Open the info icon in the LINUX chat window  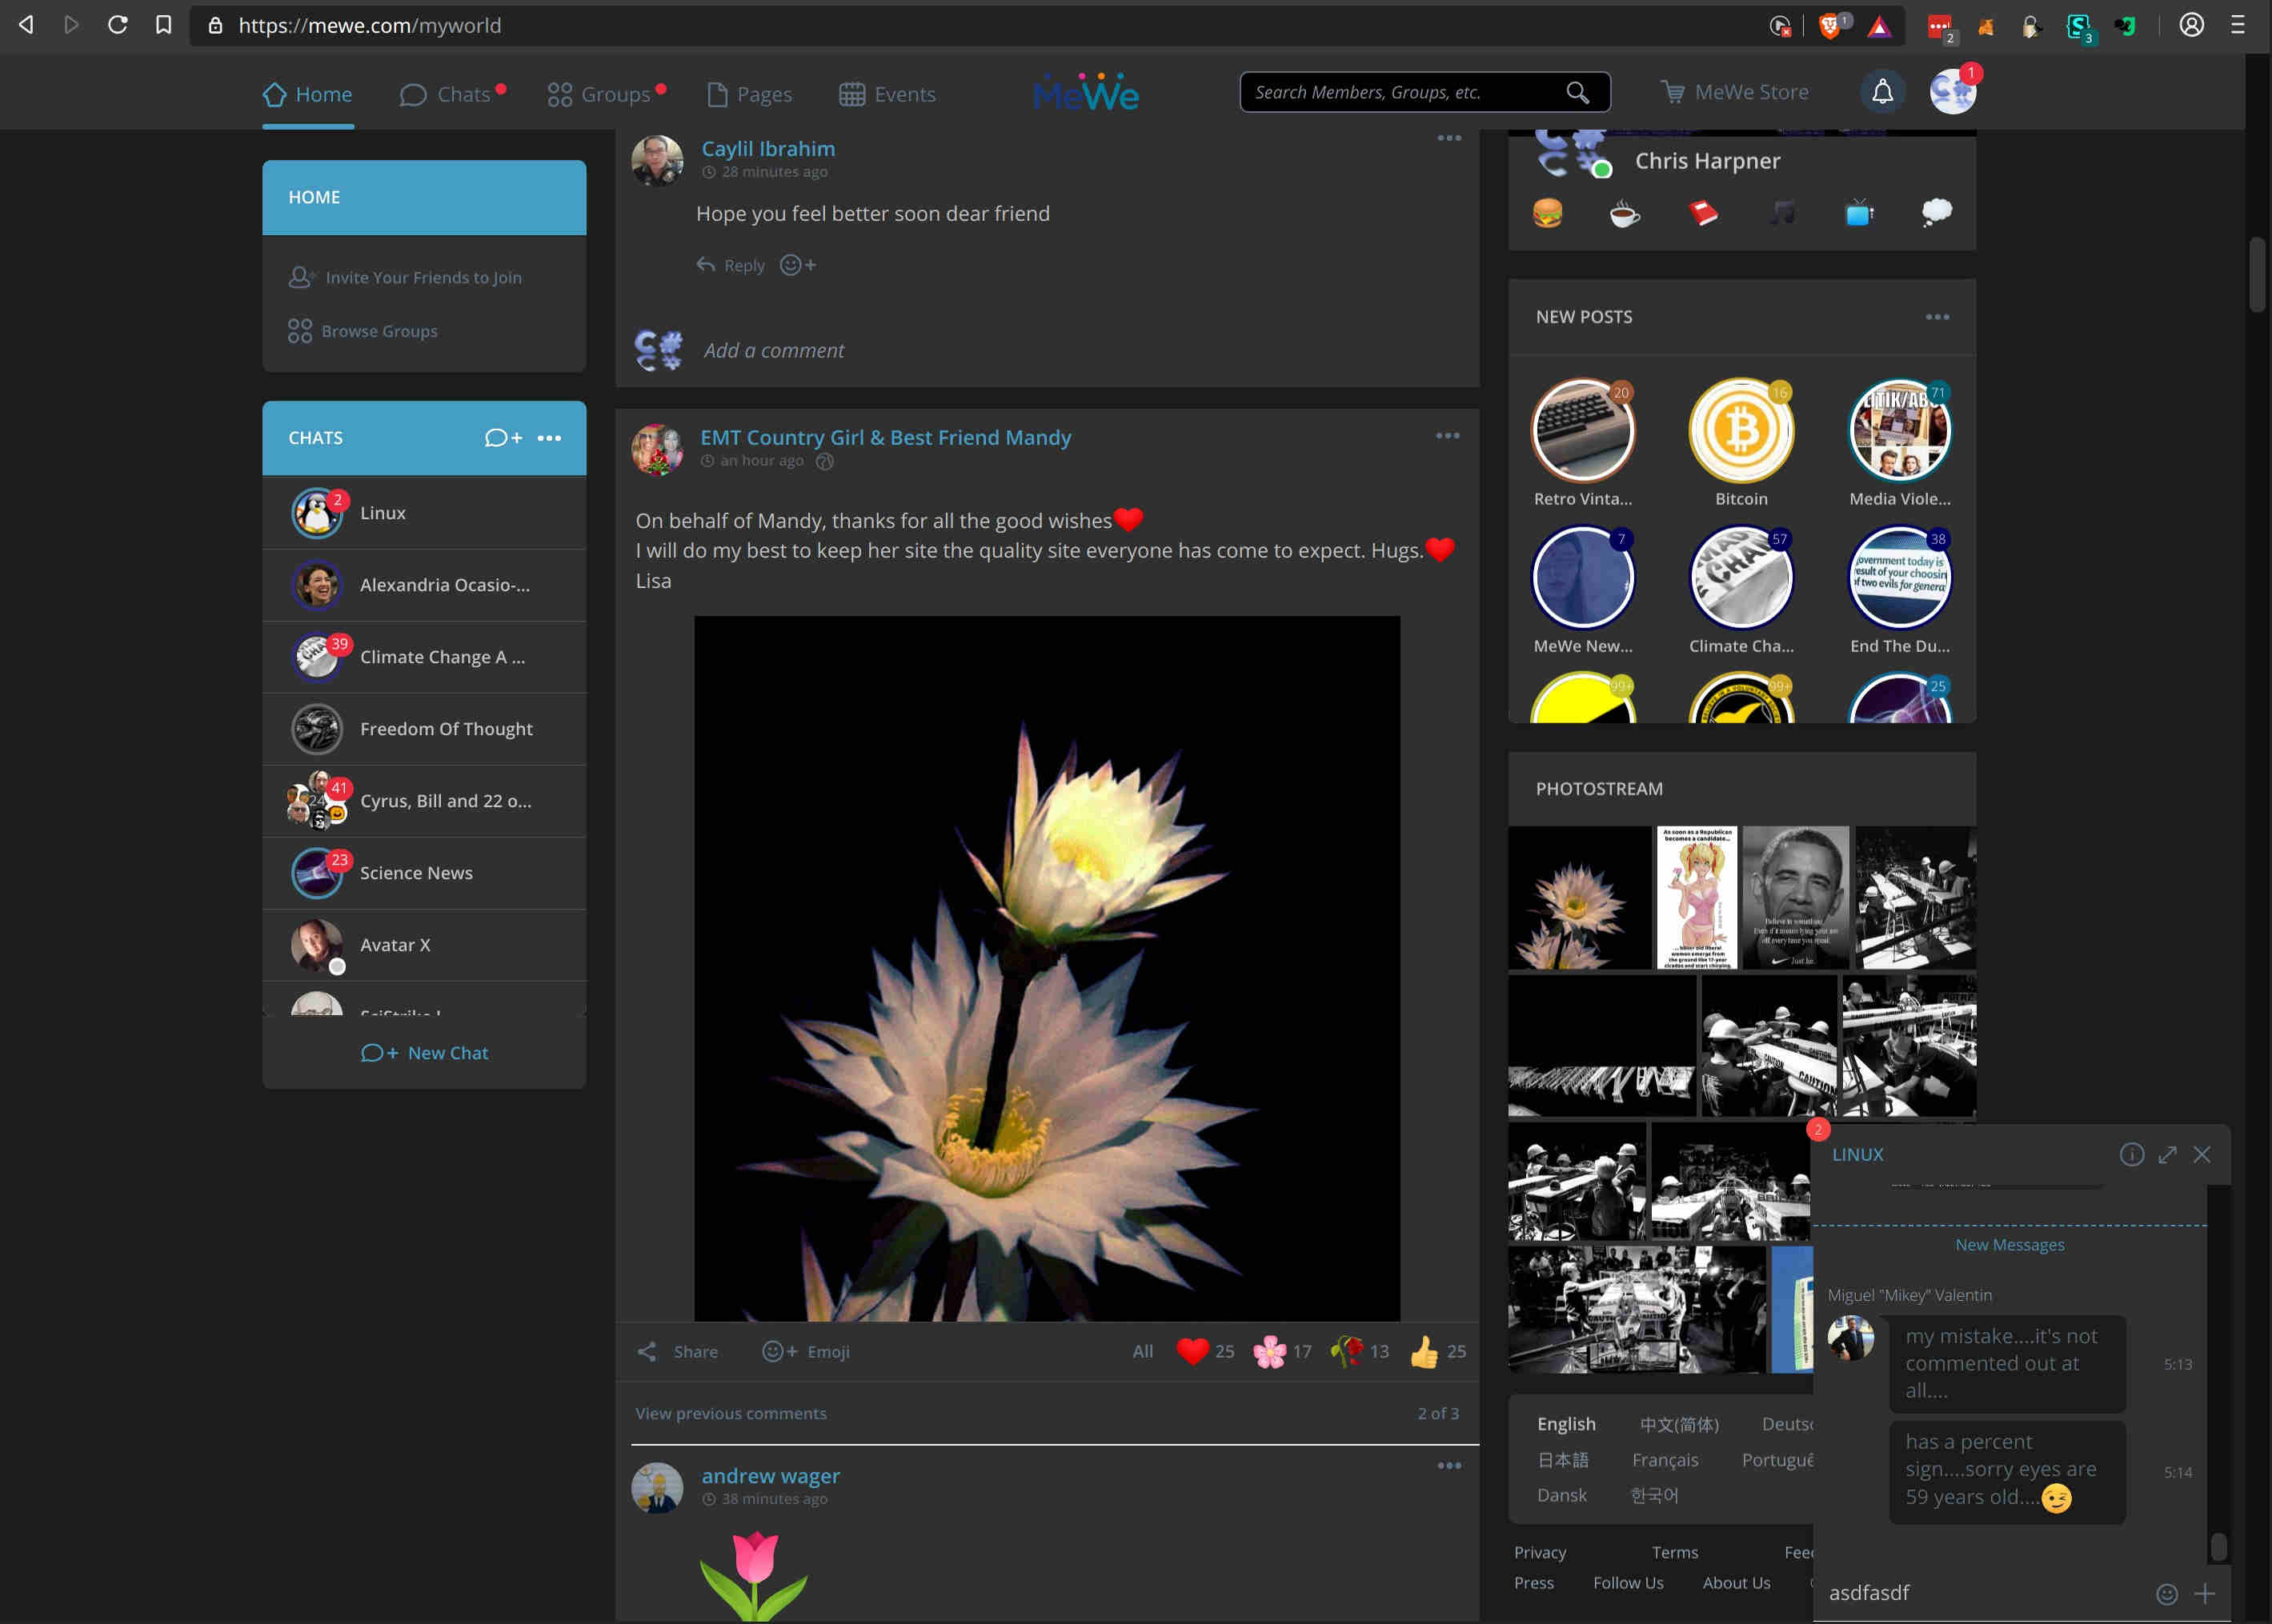point(2132,1155)
